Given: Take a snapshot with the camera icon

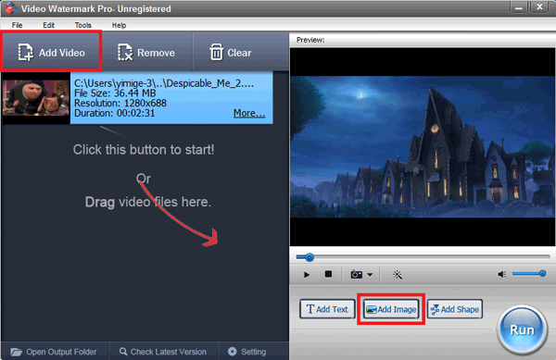Looking at the screenshot, I should tap(357, 274).
